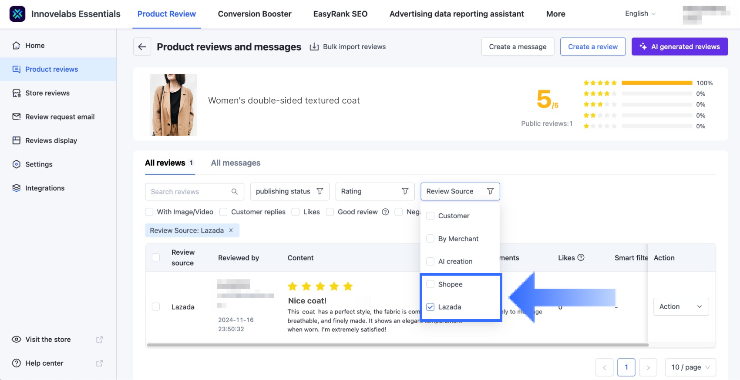Click the Create a review button
This screenshot has width=740, height=380.
tap(592, 47)
